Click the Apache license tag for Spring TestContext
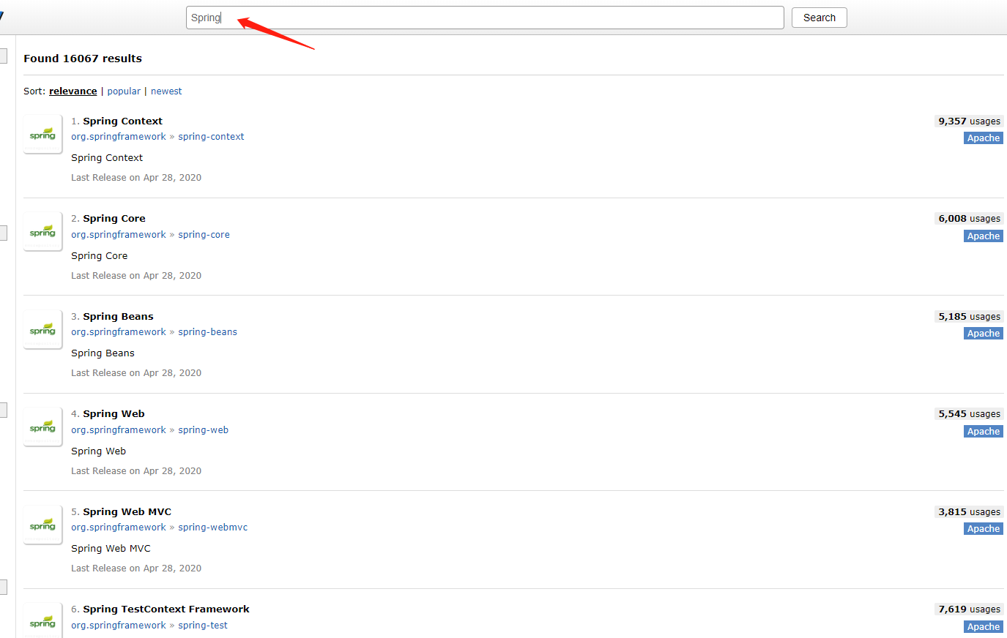 tap(984, 627)
